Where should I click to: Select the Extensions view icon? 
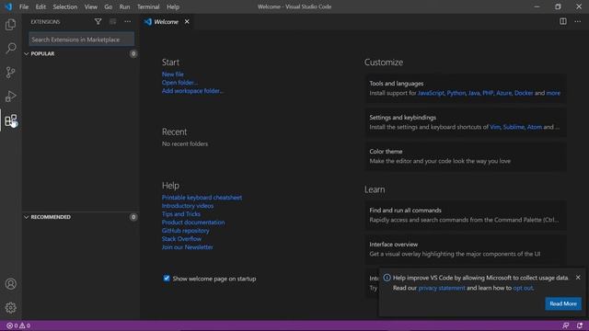(10, 120)
